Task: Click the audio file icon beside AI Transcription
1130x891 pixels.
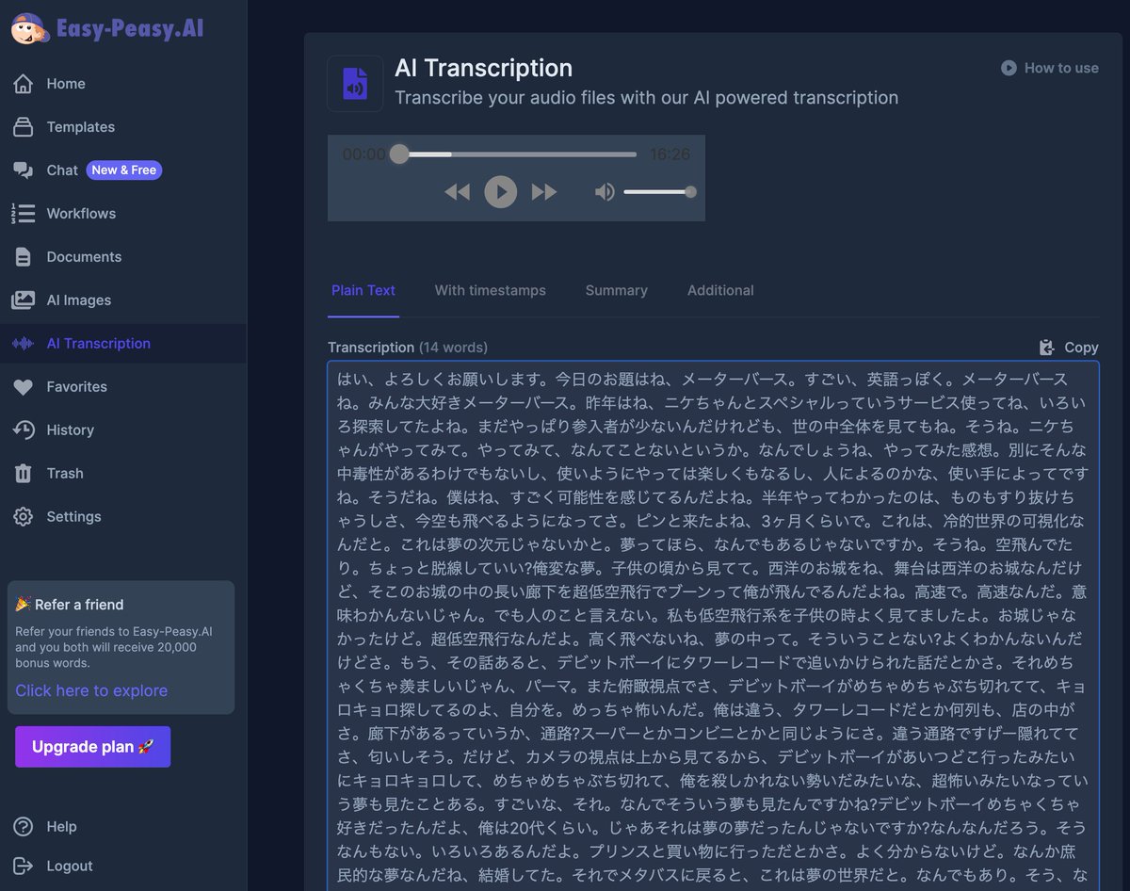Action: pyautogui.click(x=355, y=84)
